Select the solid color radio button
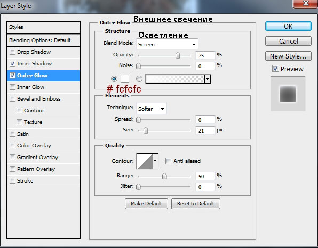 pyautogui.click(x=114, y=79)
